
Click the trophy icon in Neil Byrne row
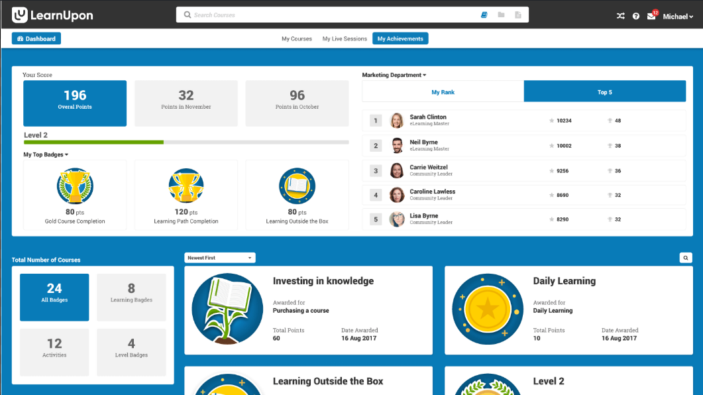click(x=610, y=146)
